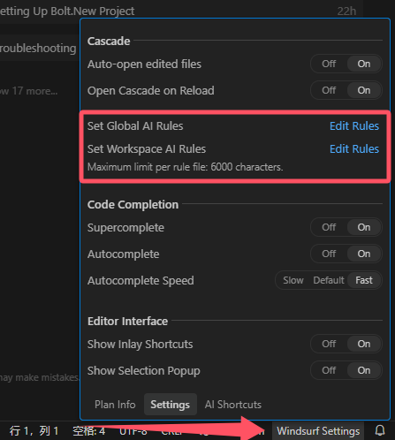Choose Slow autocomplete speed
This screenshot has height=440, width=395.
293,280
